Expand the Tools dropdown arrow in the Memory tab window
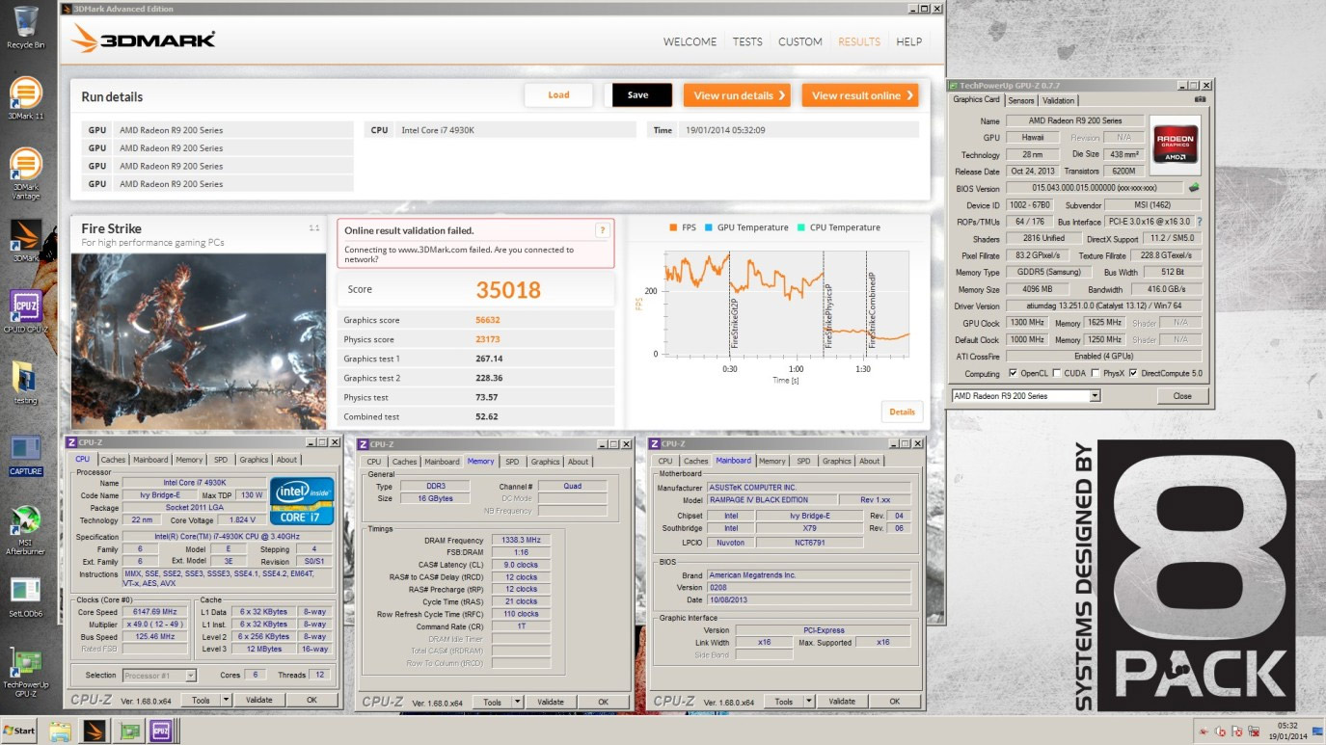 click(x=517, y=703)
